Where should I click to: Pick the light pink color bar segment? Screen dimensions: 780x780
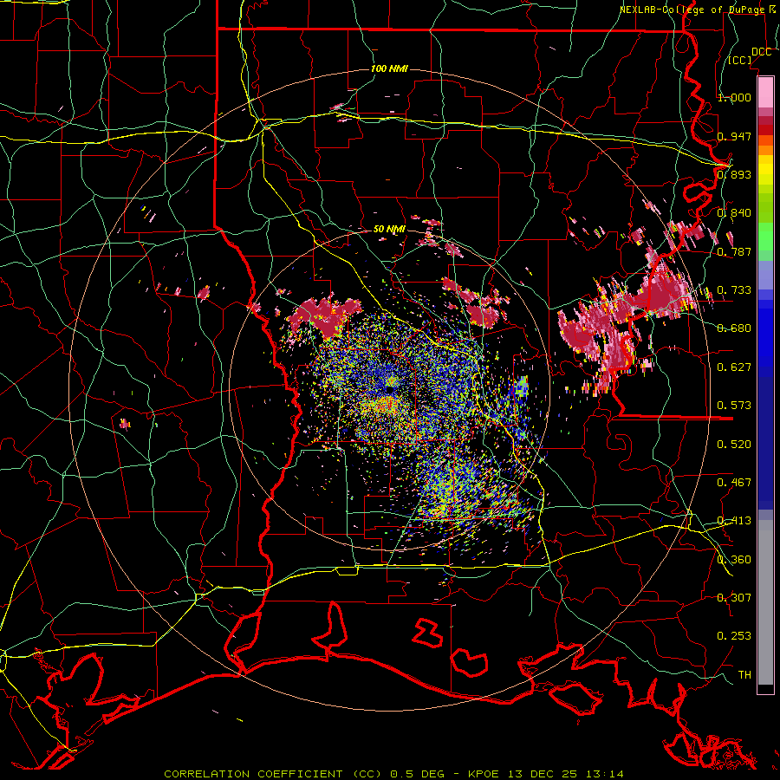click(x=765, y=92)
